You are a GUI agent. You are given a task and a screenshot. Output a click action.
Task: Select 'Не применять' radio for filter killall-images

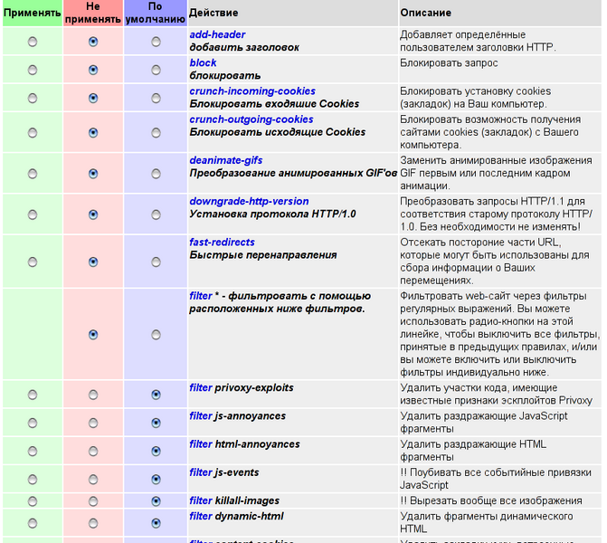click(93, 501)
